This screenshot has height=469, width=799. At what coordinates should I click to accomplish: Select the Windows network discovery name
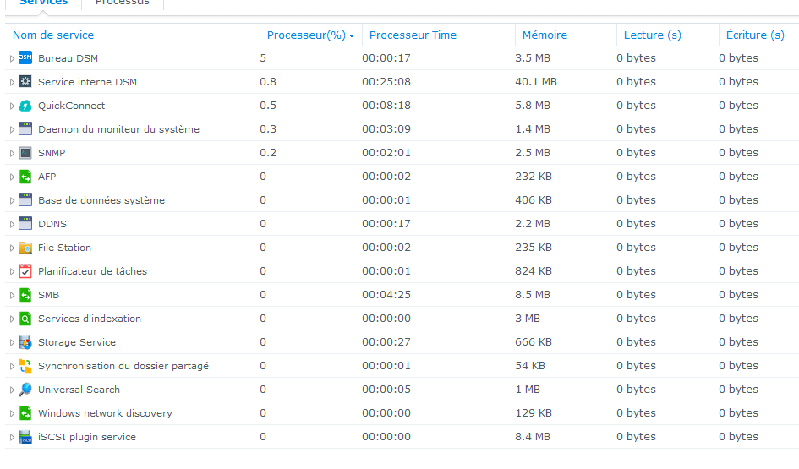point(105,413)
